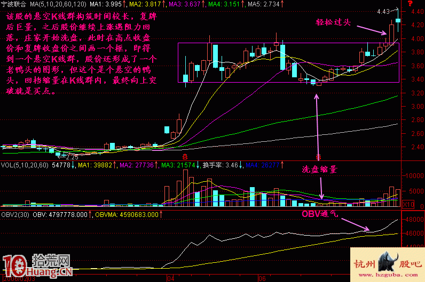The image size is (425, 282).
Task: Select the magenta MA3: 3.637 value
Action: click(185, 4)
